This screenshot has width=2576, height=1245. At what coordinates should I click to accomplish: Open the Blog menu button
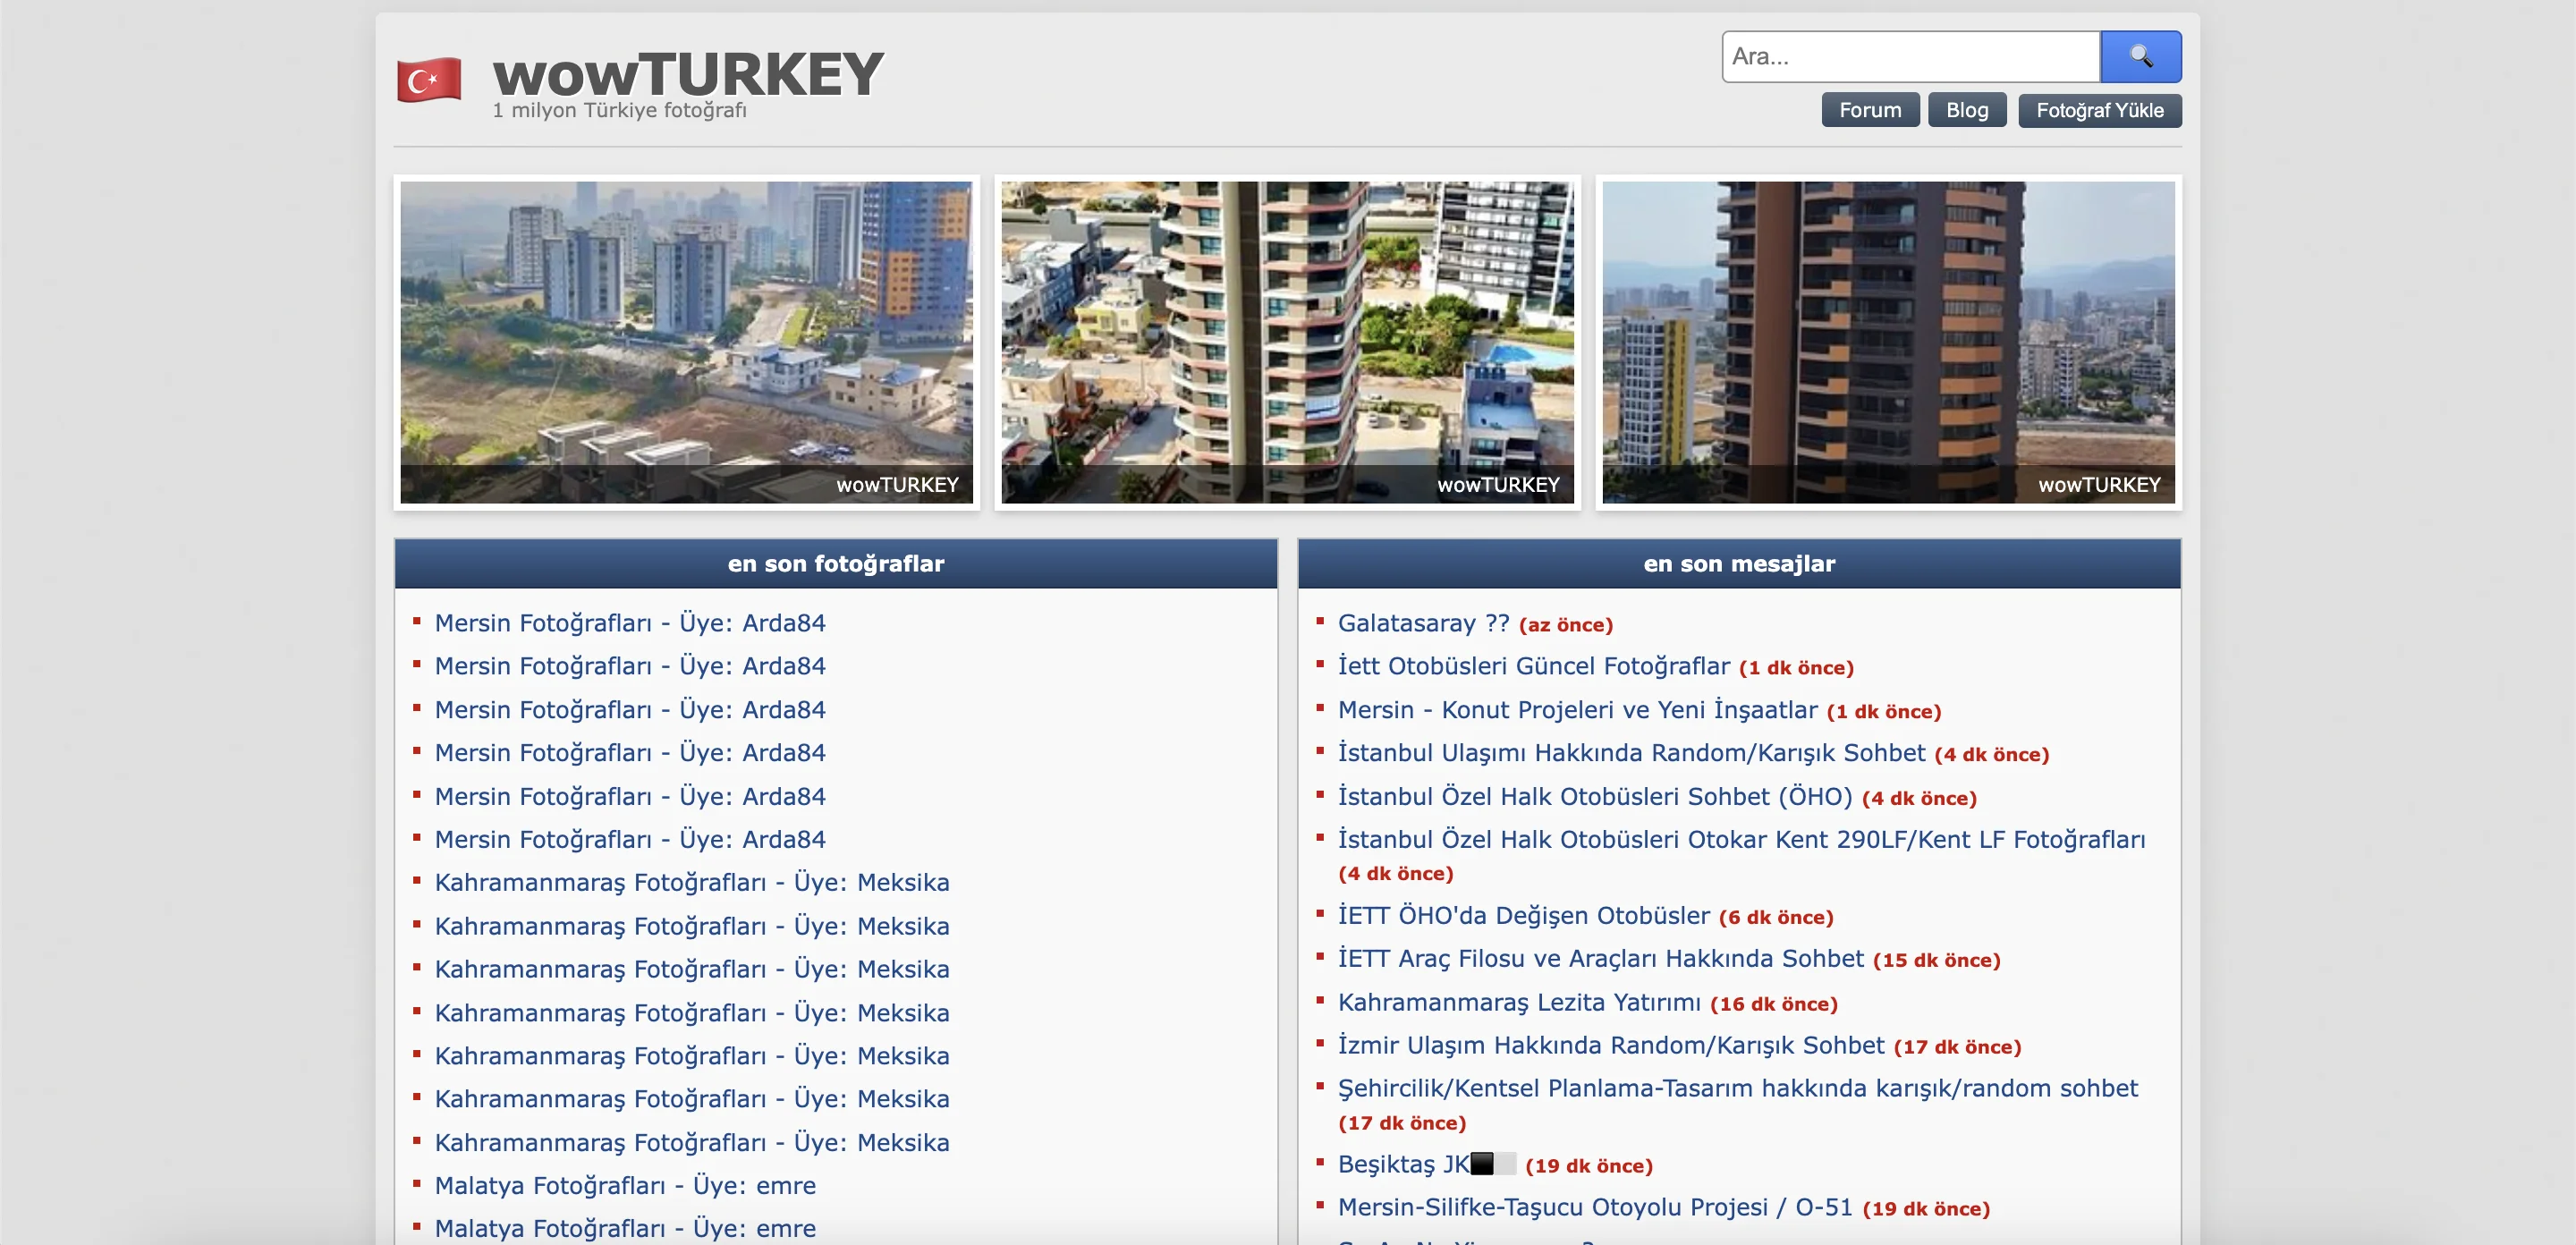1966,110
